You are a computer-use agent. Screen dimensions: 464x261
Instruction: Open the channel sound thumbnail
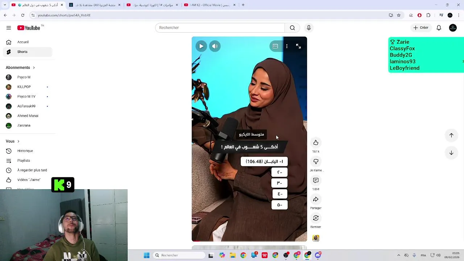coord(316,238)
